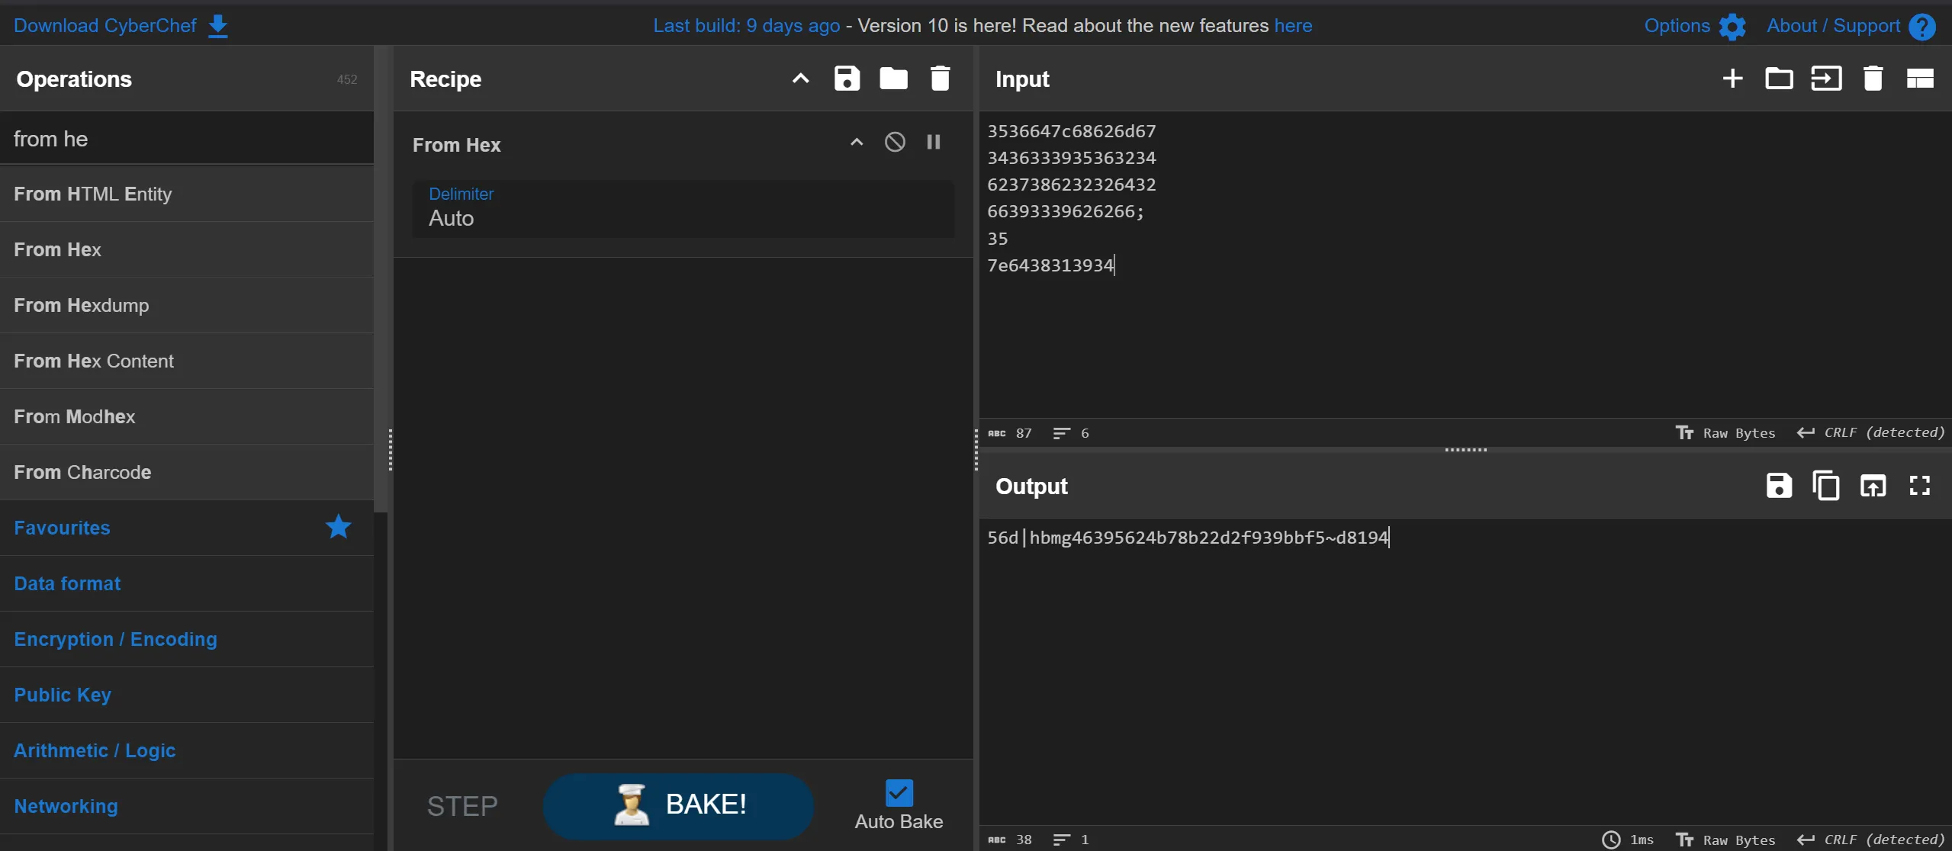Replace input with output
This screenshot has height=851, width=1952.
[x=1873, y=486]
